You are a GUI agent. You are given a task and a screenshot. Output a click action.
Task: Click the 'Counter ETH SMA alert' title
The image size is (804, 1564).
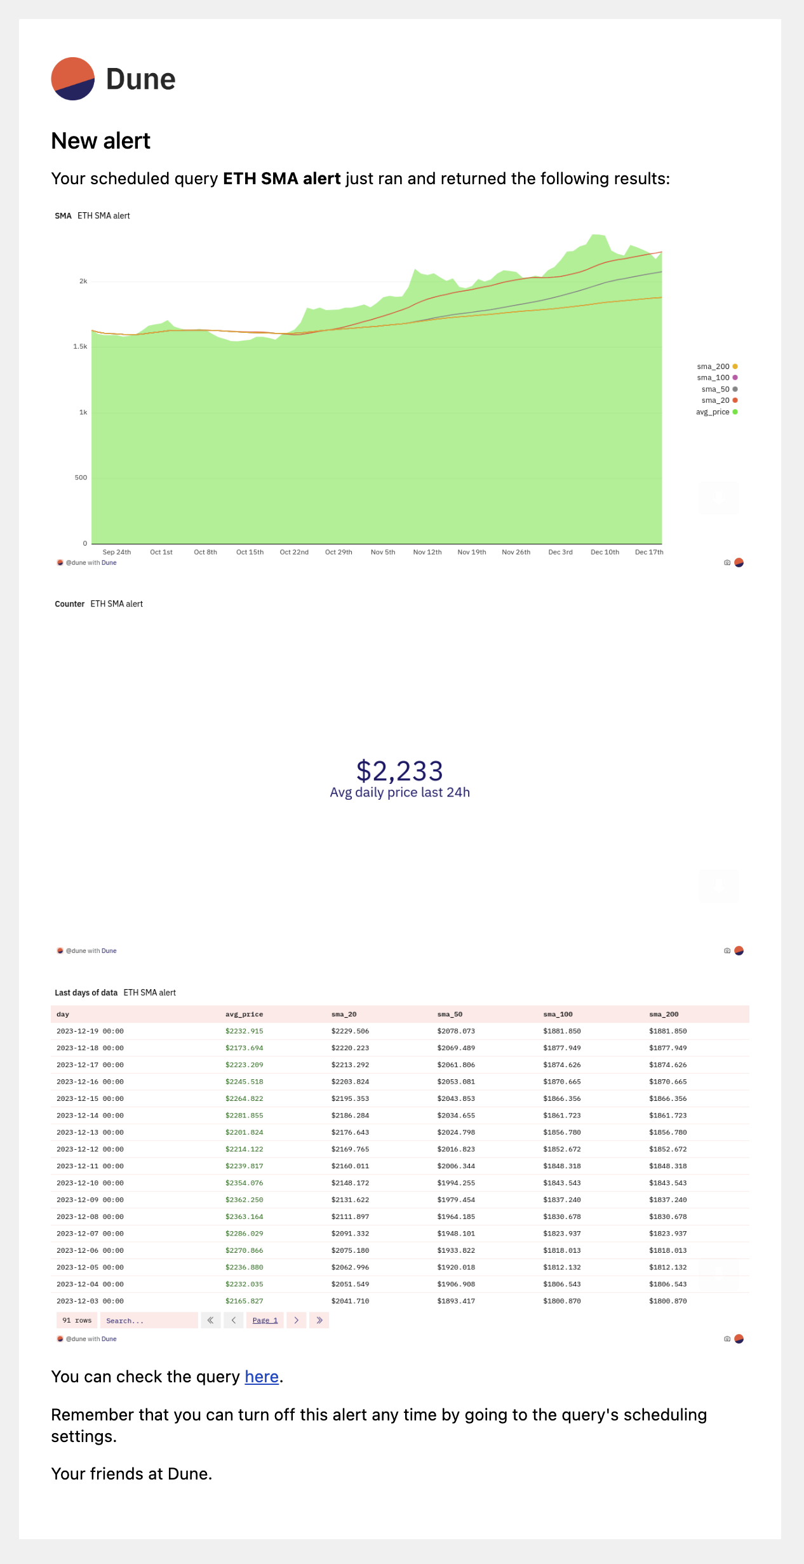[98, 604]
